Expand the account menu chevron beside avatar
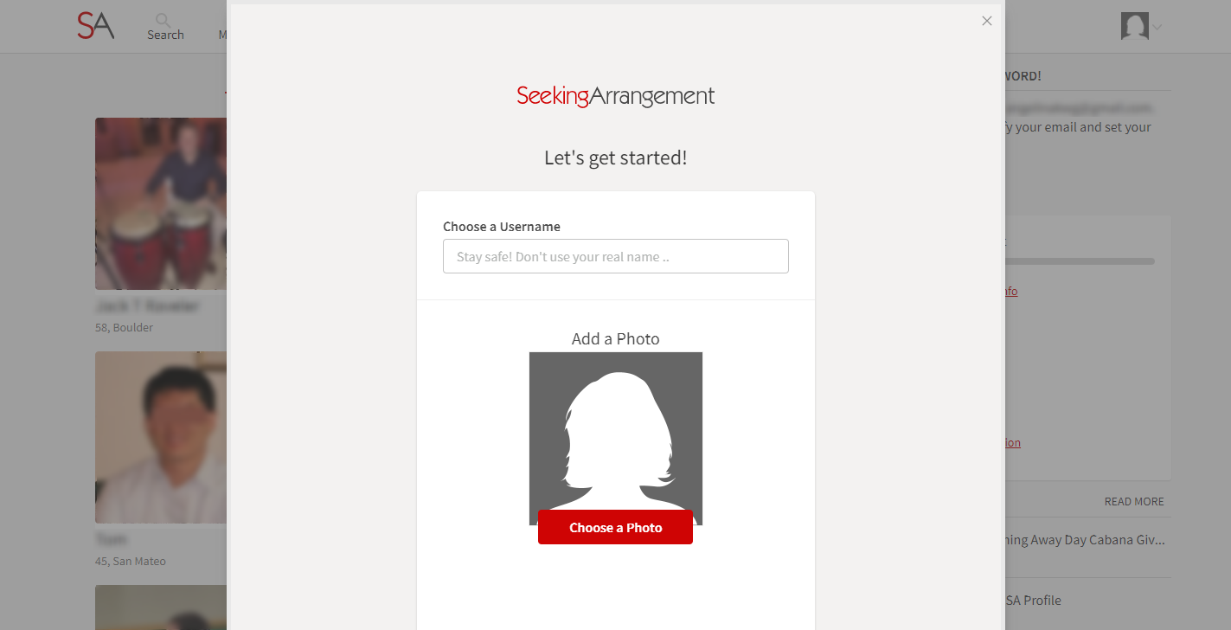This screenshot has width=1231, height=630. (1157, 28)
